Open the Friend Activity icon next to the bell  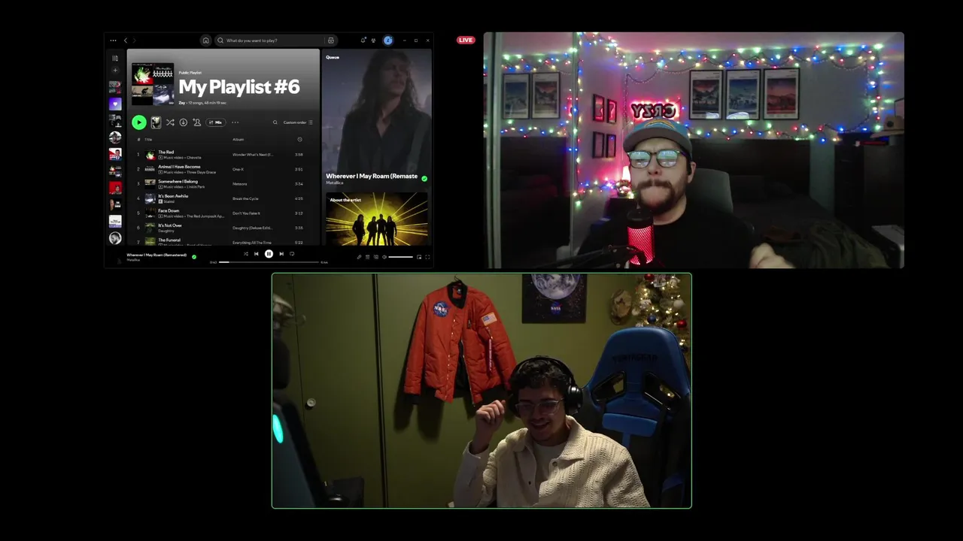tap(373, 41)
